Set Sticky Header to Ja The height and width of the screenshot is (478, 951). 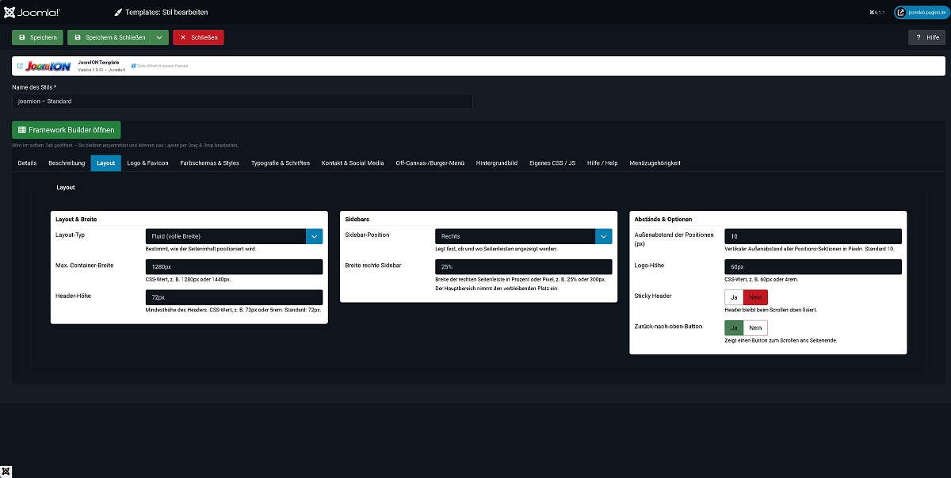click(x=734, y=297)
